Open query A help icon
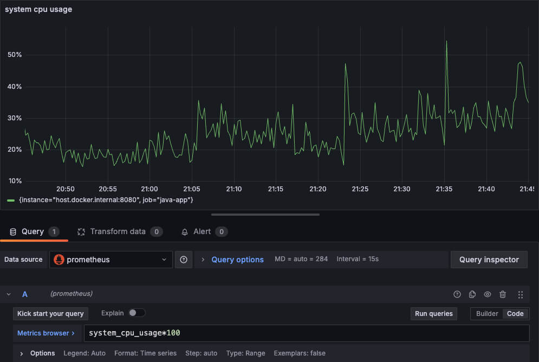 tap(457, 294)
